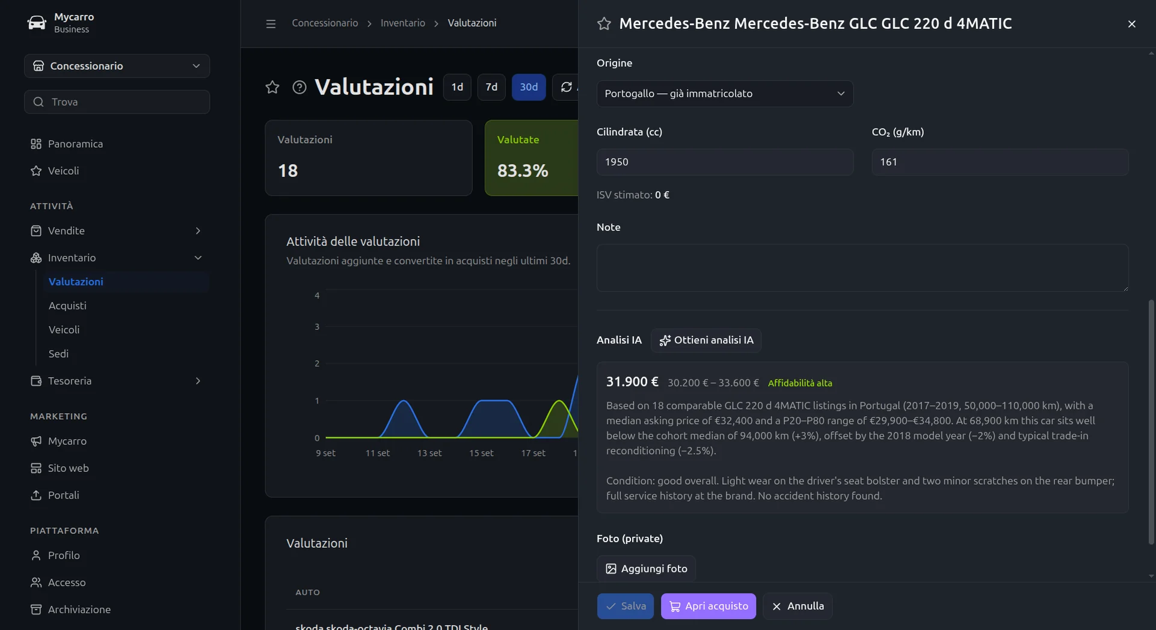Image resolution: width=1156 pixels, height=630 pixels.
Task: Open Portali upload item
Action: point(117,495)
